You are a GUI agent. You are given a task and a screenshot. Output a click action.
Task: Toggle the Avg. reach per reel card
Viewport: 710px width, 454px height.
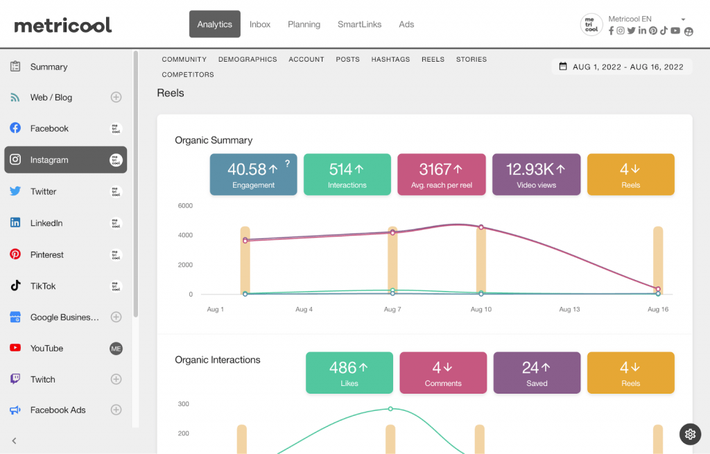coord(442,174)
